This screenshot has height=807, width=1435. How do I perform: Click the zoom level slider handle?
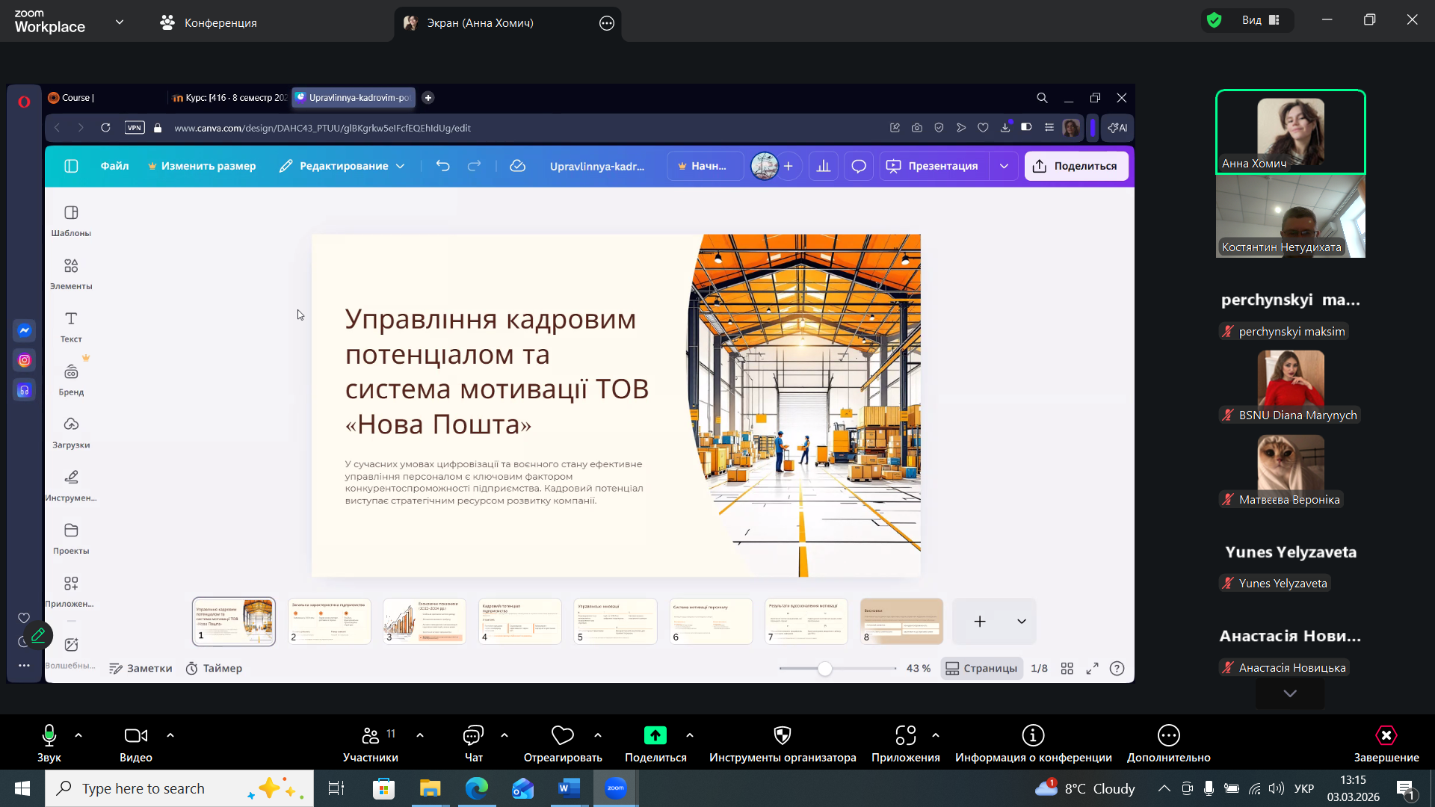click(825, 668)
